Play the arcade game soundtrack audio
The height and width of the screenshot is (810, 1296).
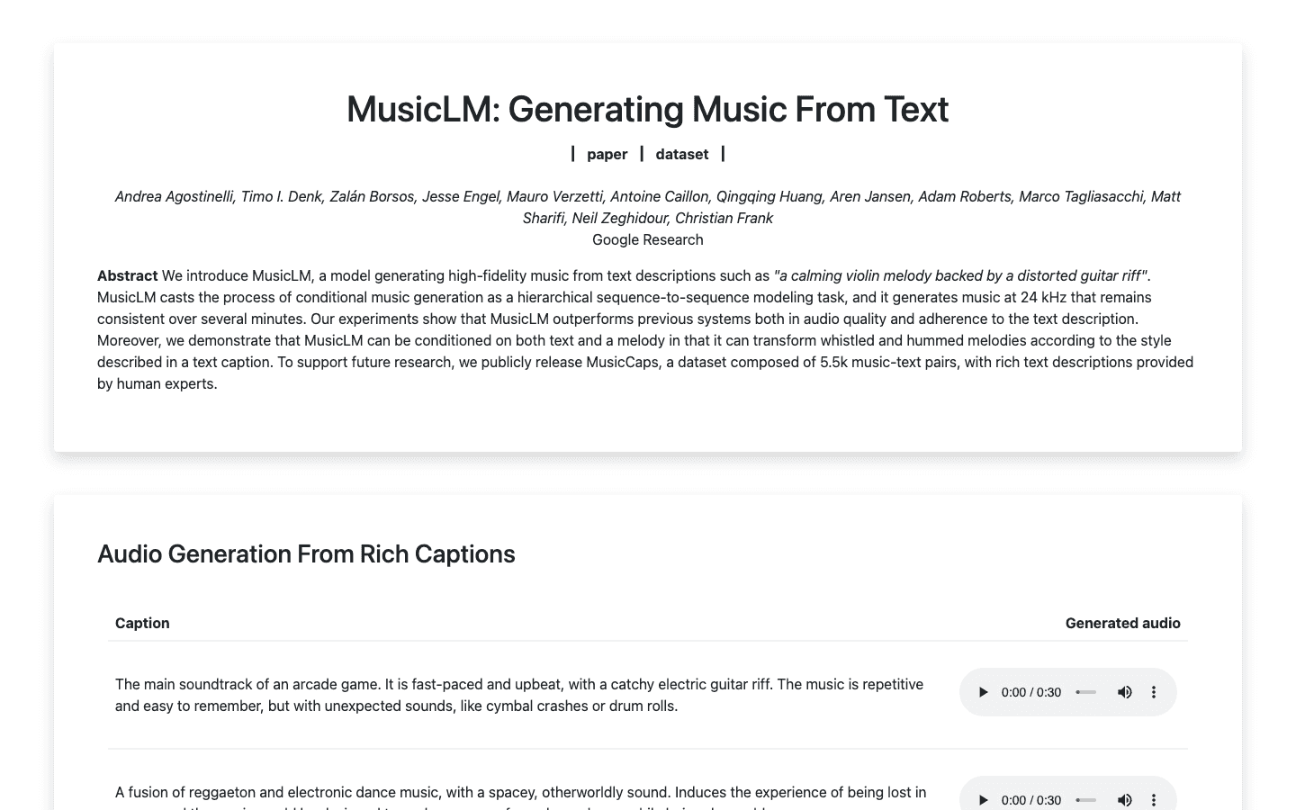(984, 692)
